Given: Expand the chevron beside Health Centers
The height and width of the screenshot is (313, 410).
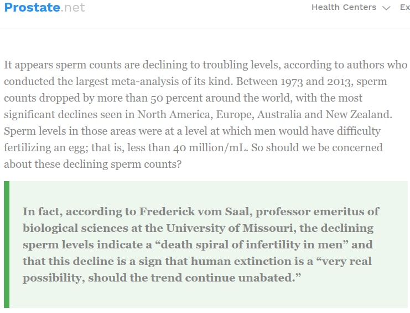Looking at the screenshot, I should pos(386,8).
